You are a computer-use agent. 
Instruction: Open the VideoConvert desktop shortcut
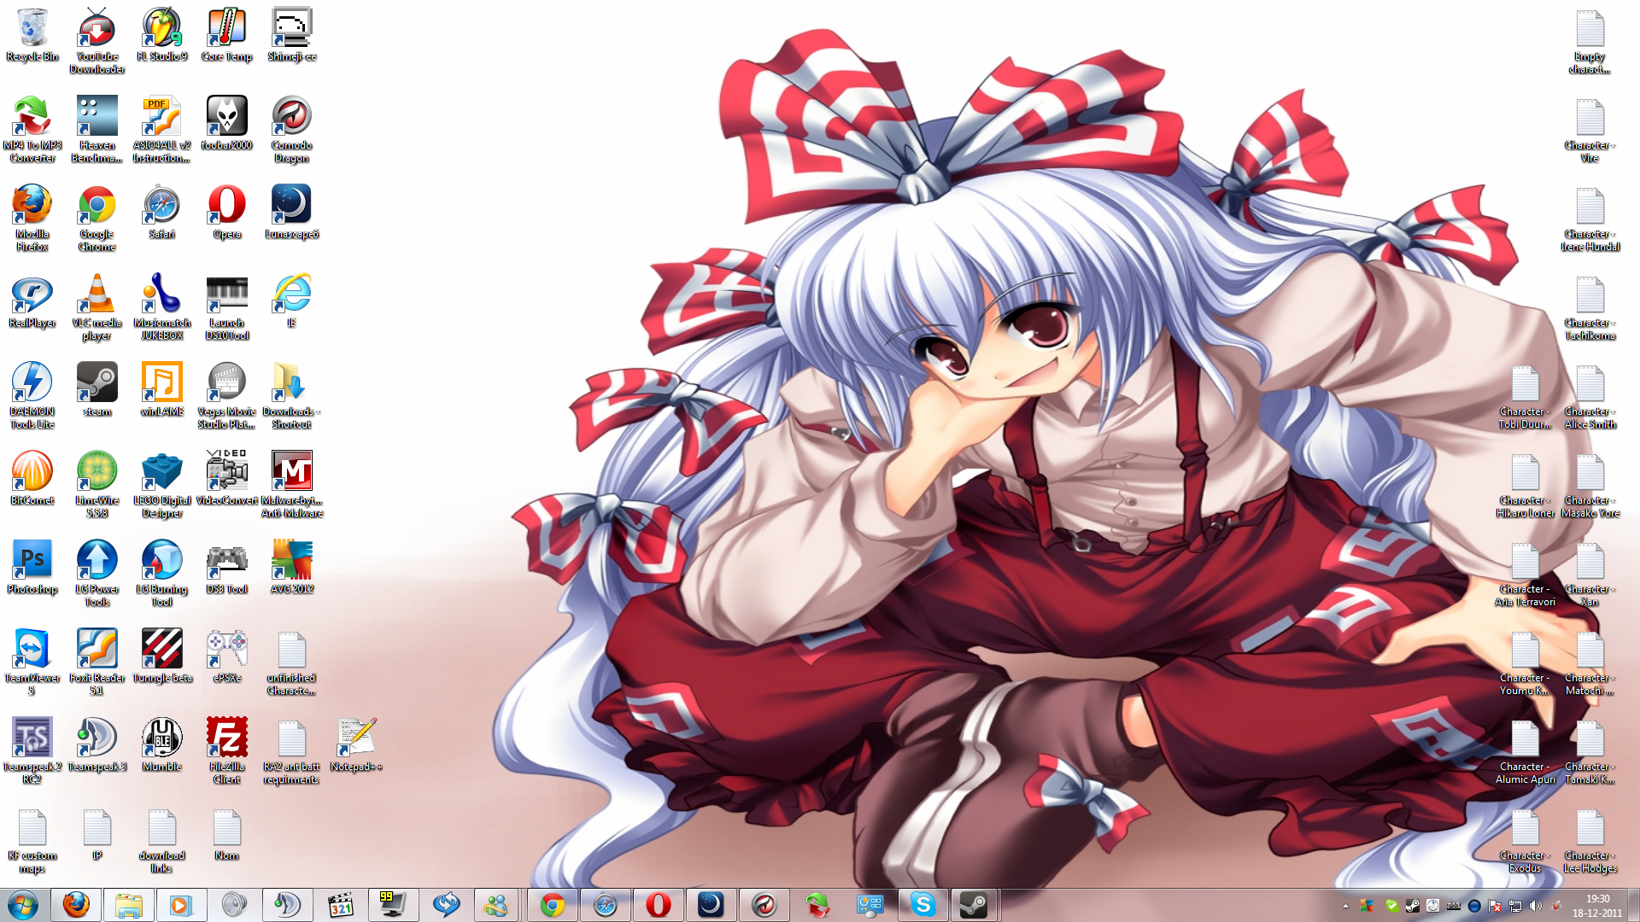pyautogui.click(x=227, y=479)
